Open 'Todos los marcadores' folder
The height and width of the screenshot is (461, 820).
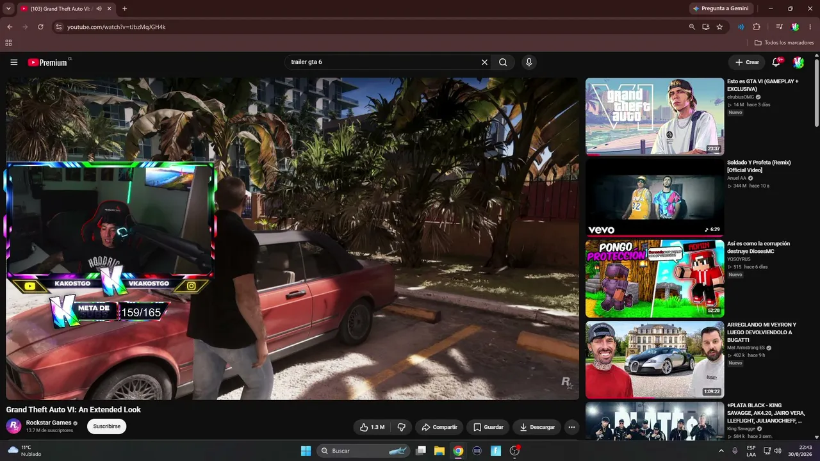pyautogui.click(x=784, y=43)
